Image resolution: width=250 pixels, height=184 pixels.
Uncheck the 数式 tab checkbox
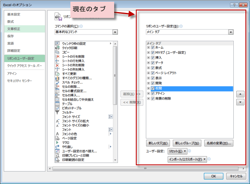[153, 68]
